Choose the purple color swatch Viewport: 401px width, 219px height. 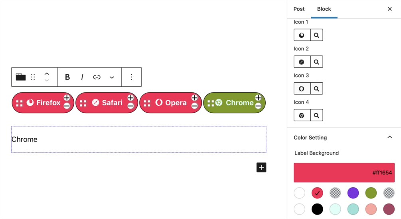(353, 193)
